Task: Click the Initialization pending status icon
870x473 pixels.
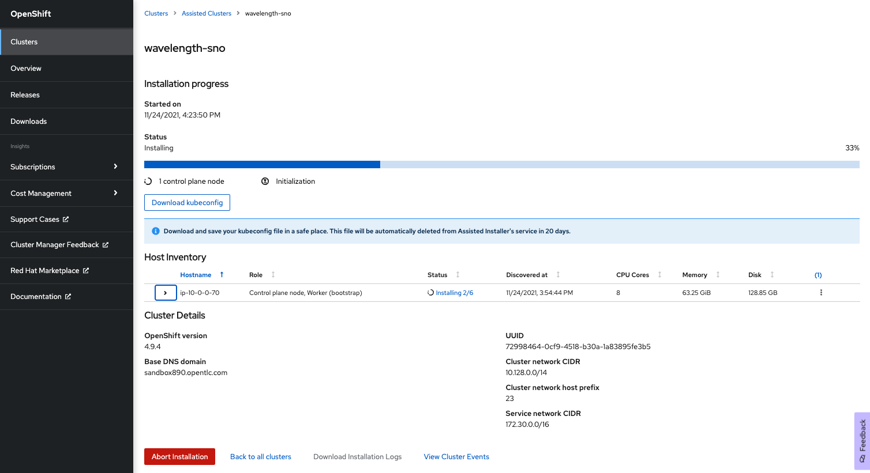Action: pyautogui.click(x=265, y=181)
